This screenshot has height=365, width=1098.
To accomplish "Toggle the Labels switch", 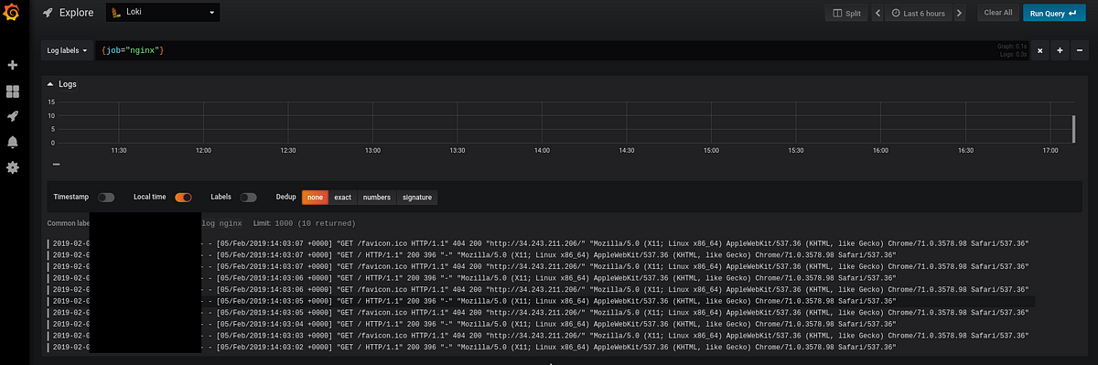I will (248, 197).
